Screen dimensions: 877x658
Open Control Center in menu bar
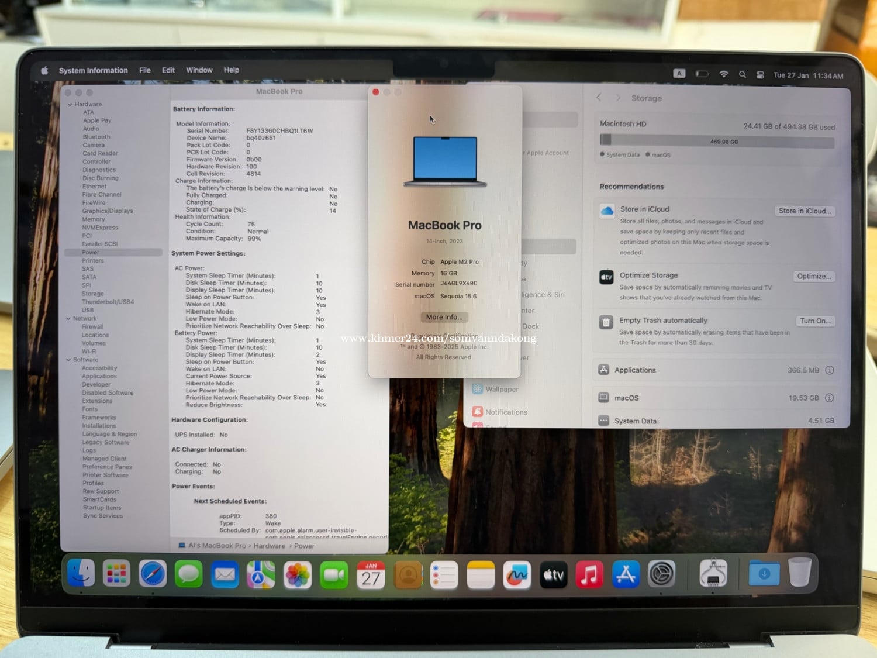760,75
